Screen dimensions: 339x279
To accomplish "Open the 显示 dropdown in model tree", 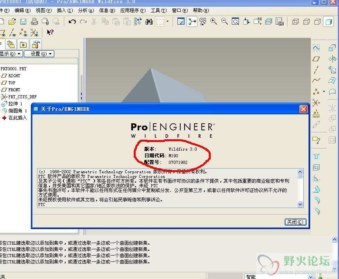I will pos(11,54).
